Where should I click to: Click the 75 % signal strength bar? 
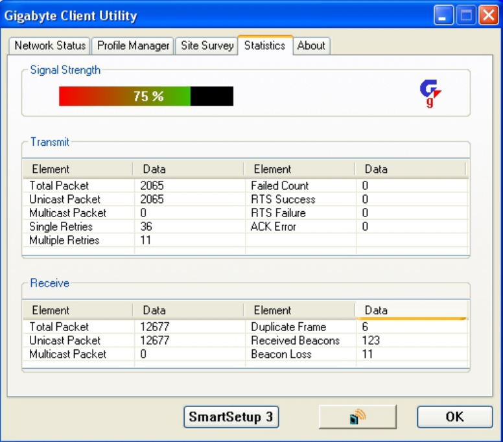(146, 96)
